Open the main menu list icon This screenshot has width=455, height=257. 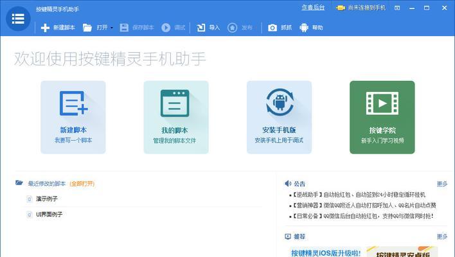[18, 19]
